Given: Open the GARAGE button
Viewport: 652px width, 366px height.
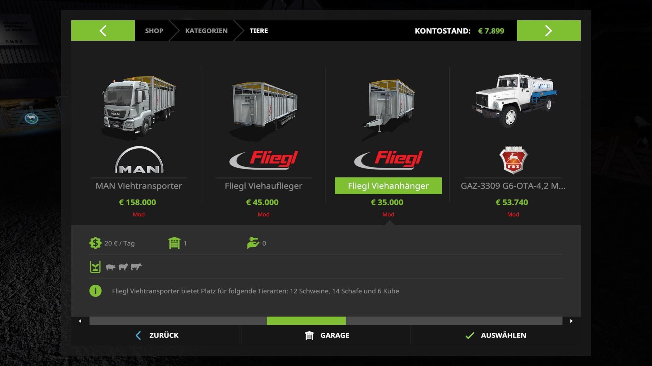Looking at the screenshot, I should click(327, 335).
